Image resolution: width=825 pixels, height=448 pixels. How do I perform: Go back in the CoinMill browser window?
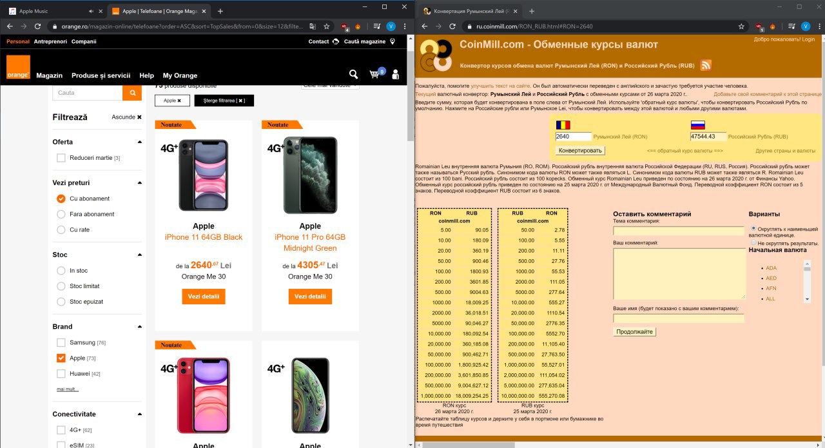tap(425, 26)
